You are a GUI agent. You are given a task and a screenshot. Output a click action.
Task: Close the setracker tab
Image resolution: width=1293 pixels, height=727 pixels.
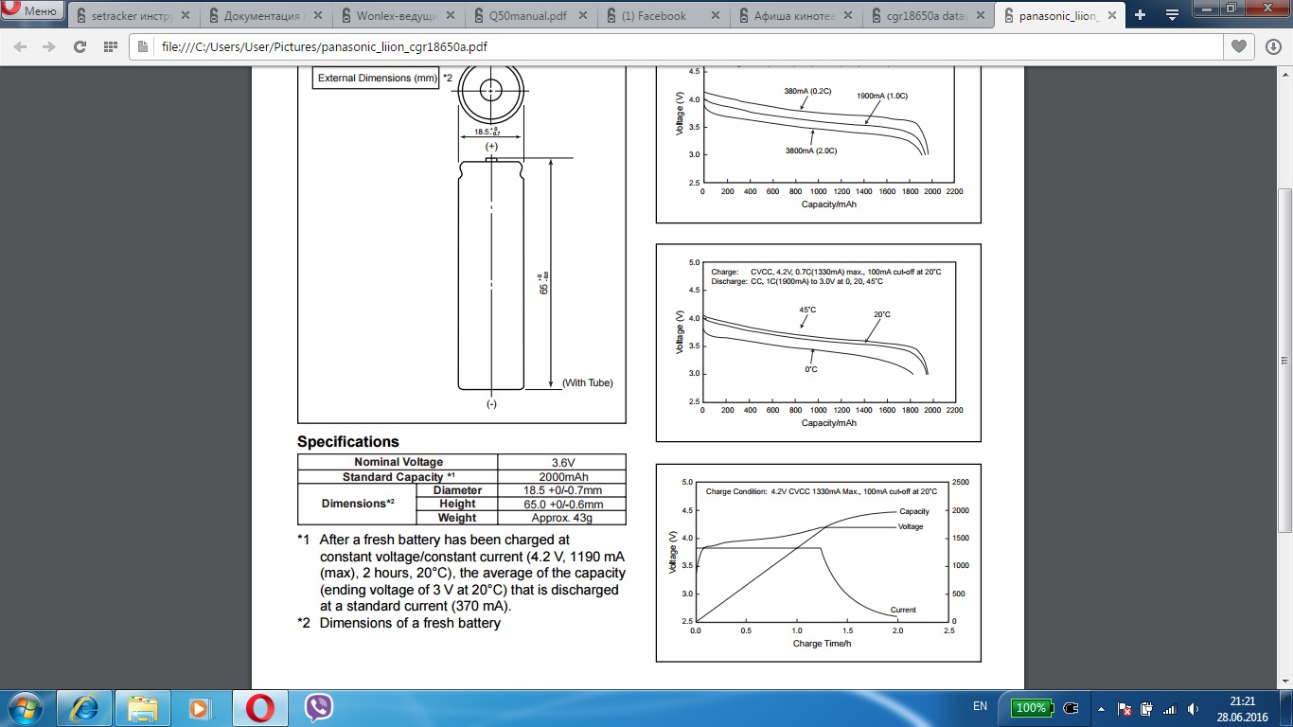coord(186,16)
